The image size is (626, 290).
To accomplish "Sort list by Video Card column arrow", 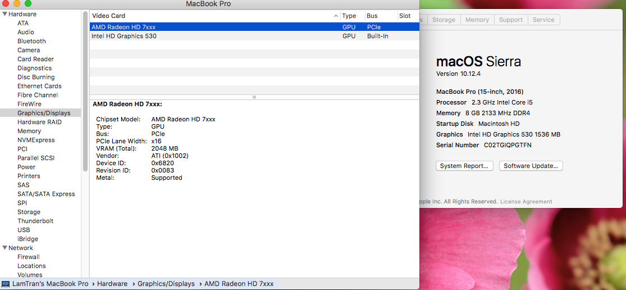I will [336, 16].
